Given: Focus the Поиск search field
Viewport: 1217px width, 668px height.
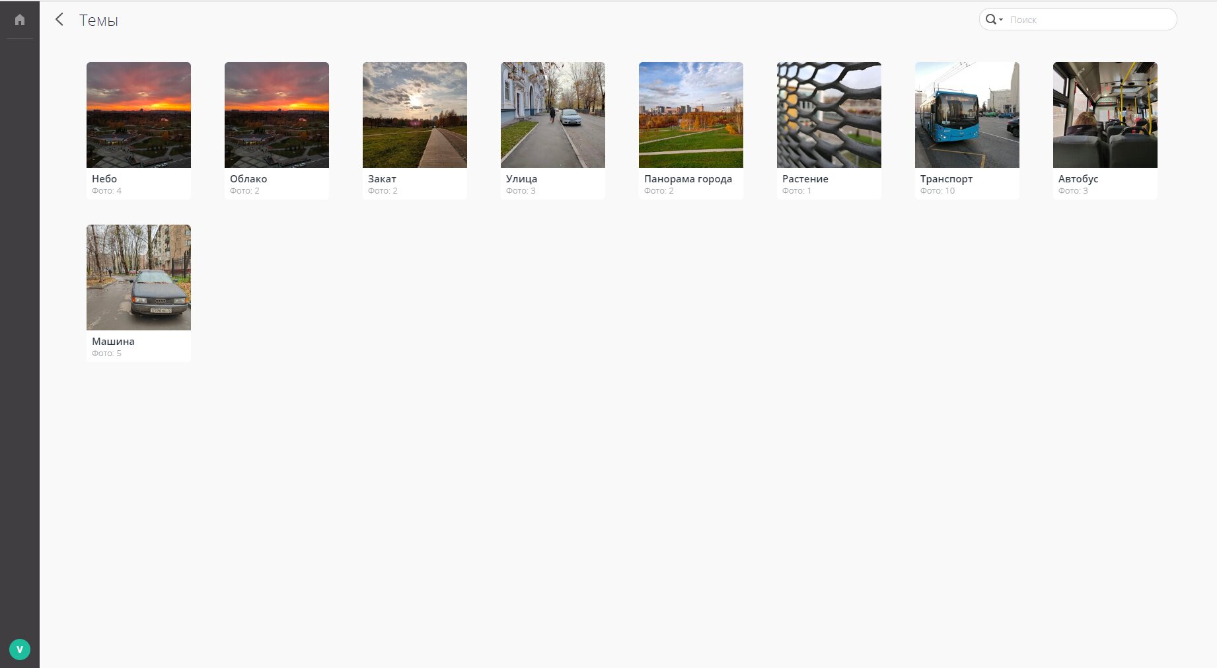Looking at the screenshot, I should click(x=1090, y=20).
